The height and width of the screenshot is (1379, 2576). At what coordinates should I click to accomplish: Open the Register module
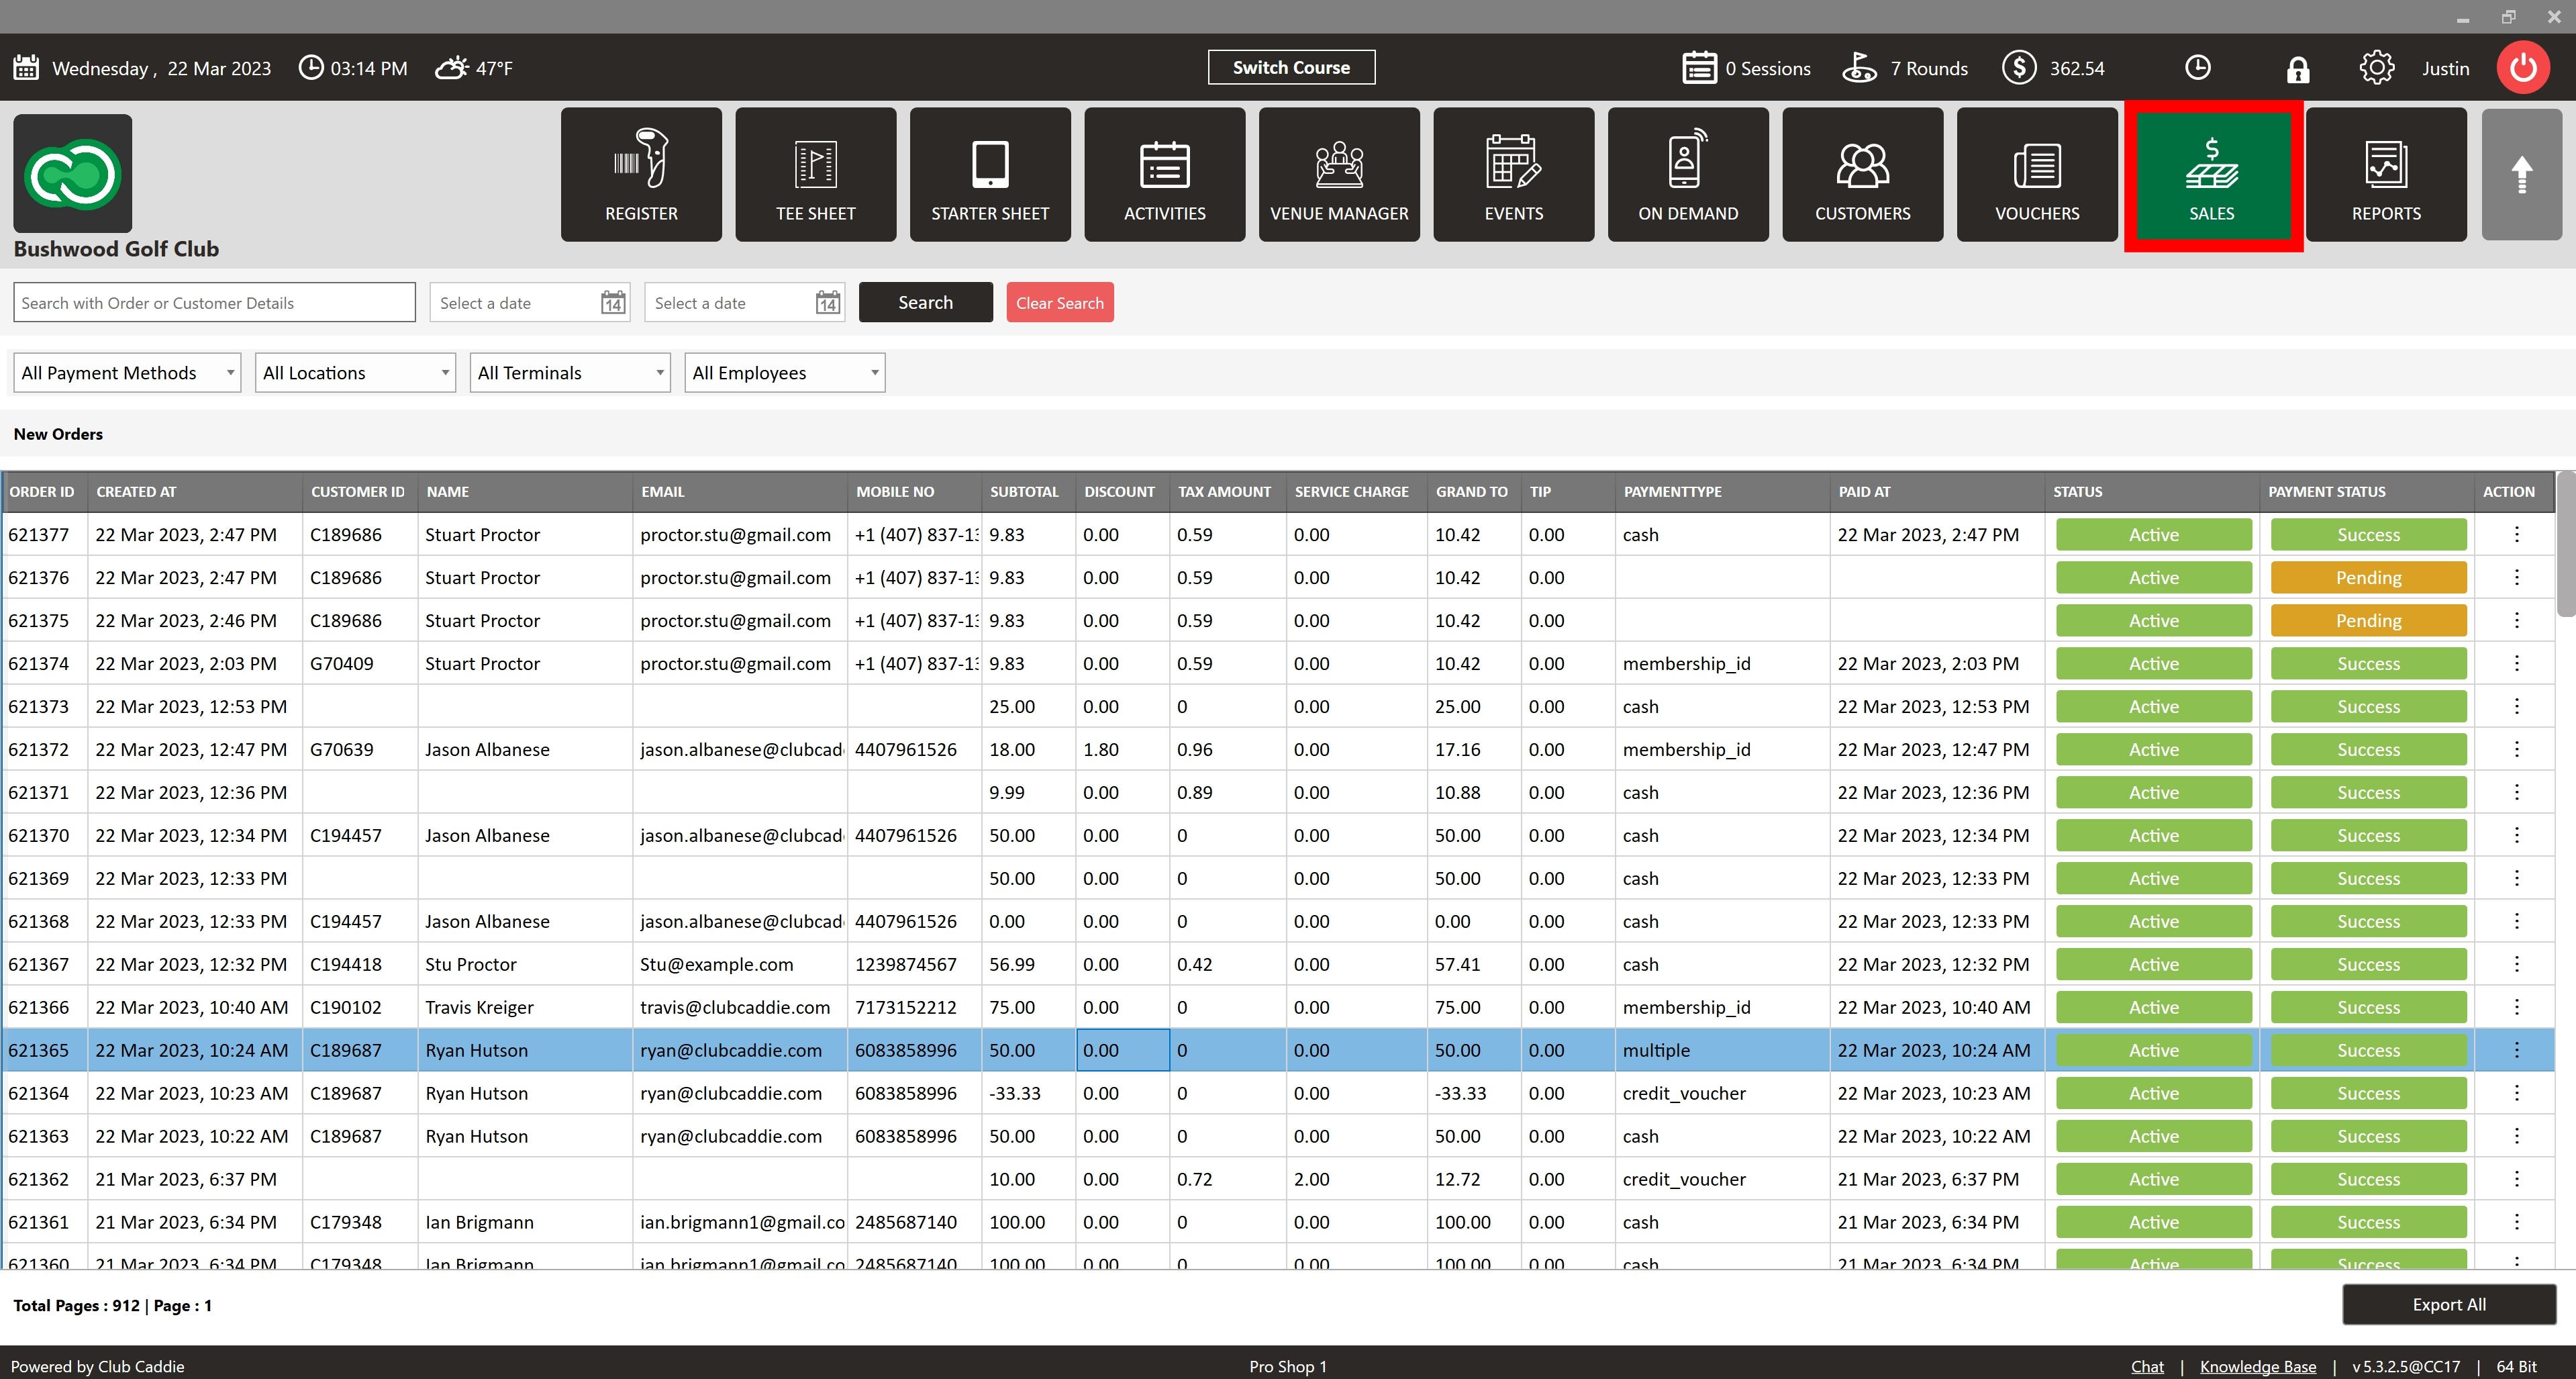(641, 175)
